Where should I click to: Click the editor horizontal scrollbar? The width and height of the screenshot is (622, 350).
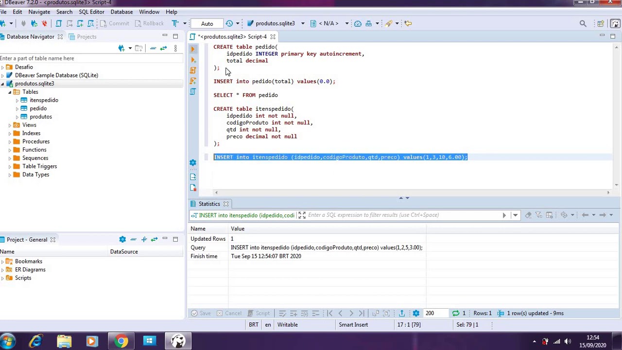tap(412, 192)
